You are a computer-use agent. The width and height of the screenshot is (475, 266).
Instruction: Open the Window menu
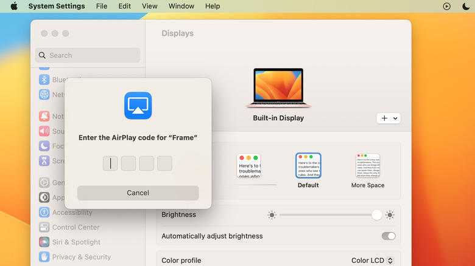181,6
